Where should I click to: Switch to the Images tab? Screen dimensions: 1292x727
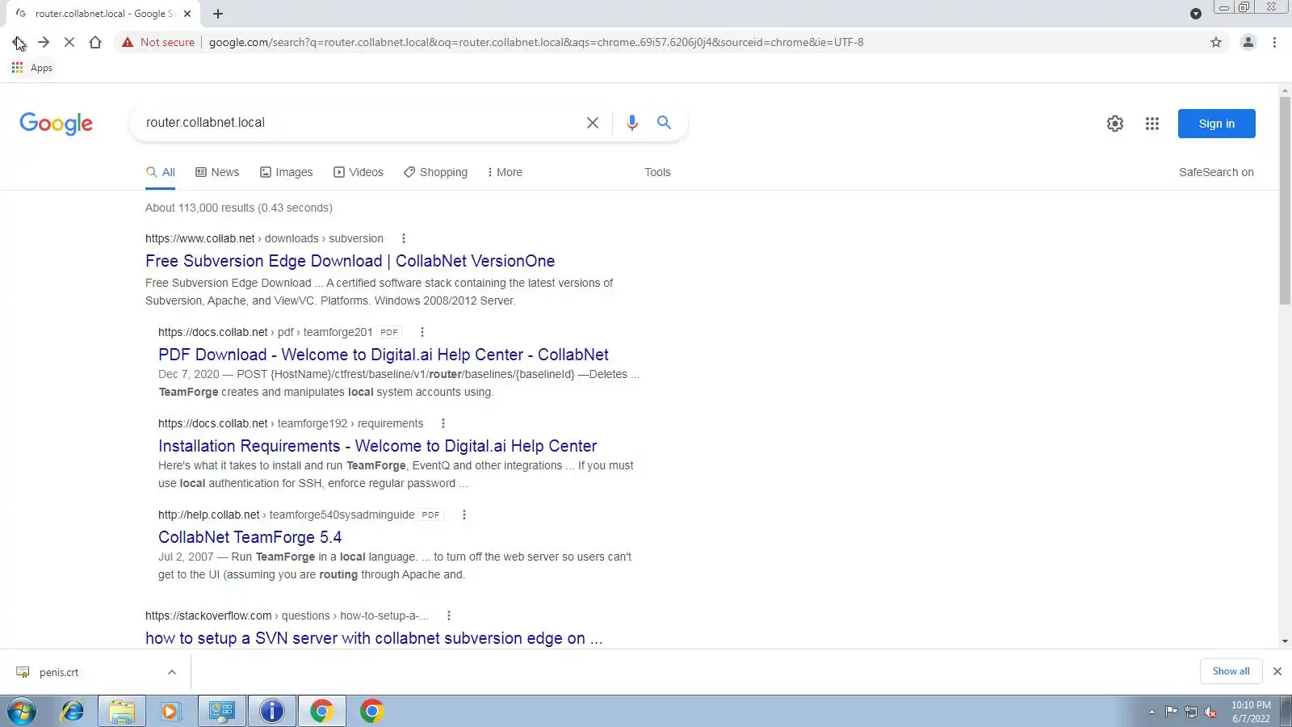pos(287,172)
